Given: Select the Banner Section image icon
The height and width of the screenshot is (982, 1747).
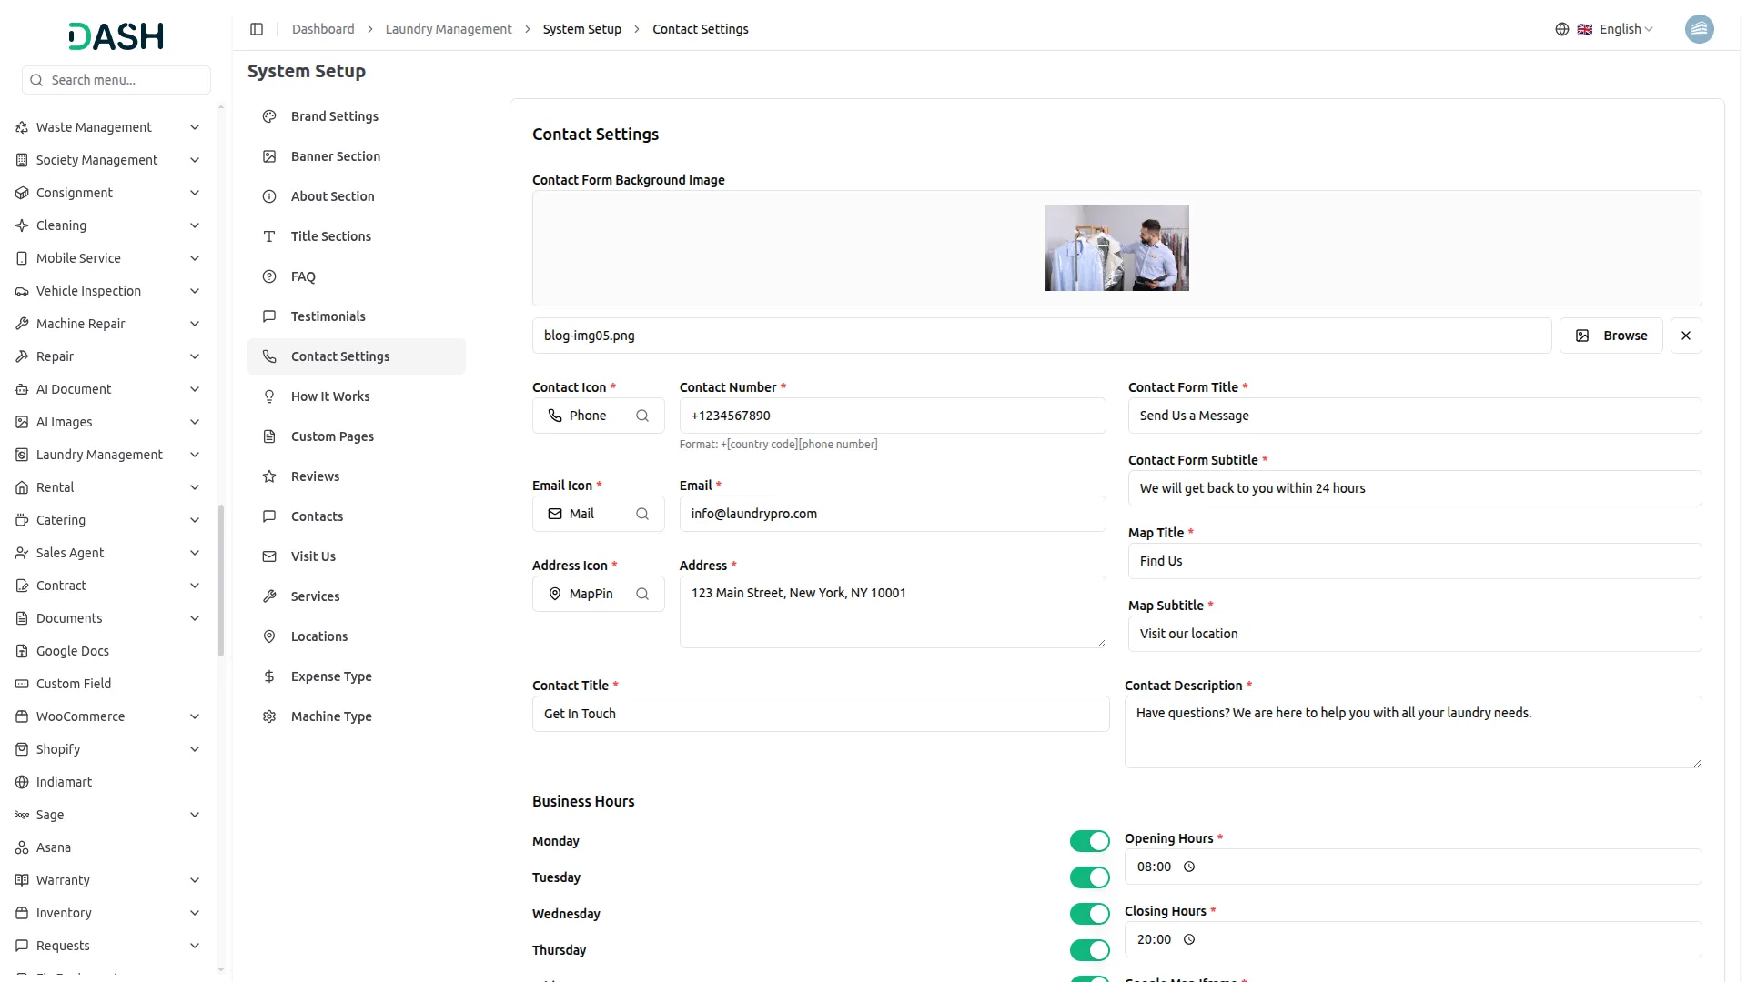Looking at the screenshot, I should (x=268, y=156).
